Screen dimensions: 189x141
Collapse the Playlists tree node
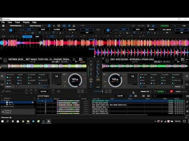[2, 100]
